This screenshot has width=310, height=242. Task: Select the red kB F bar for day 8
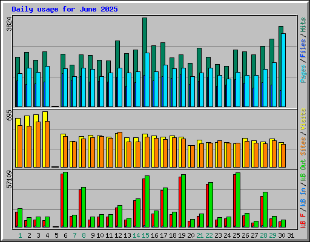[80, 209]
